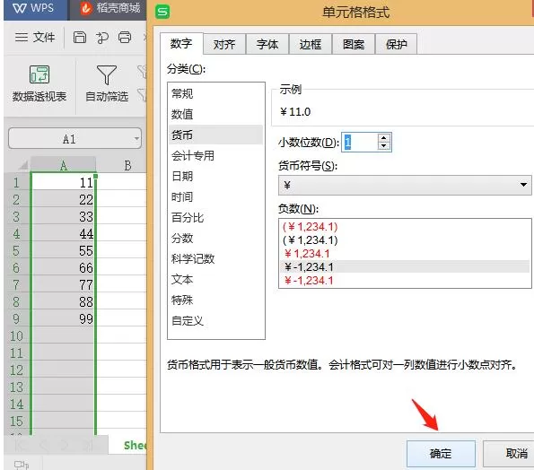534x470 pixels.
Task: Select column B header
Action: (127, 165)
